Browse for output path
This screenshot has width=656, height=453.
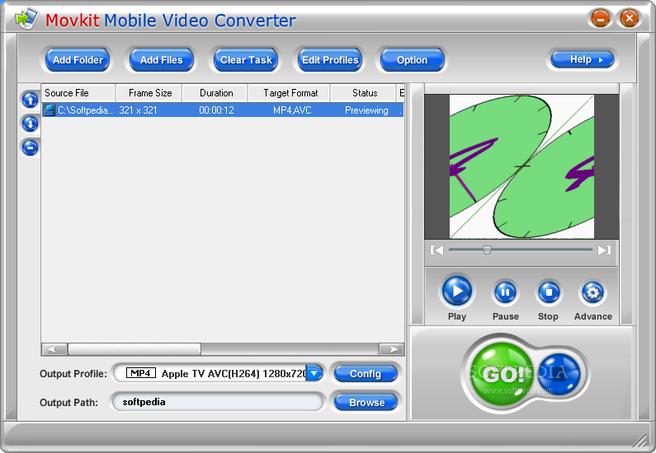click(x=366, y=403)
